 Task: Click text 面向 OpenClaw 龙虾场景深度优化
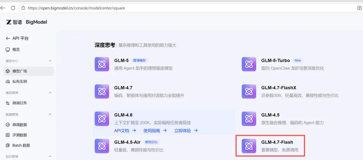coord(292,68)
